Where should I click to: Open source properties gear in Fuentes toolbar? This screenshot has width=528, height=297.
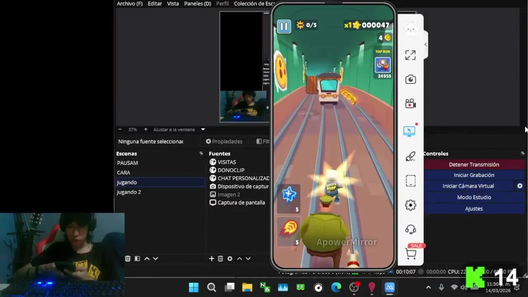(x=230, y=259)
